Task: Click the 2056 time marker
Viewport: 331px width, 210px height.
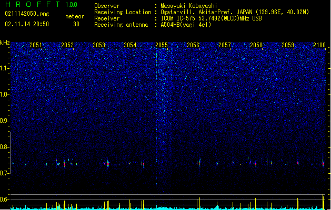Action: point(193,45)
